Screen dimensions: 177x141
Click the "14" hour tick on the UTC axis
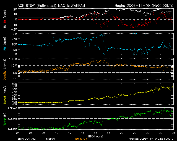coord(83,133)
